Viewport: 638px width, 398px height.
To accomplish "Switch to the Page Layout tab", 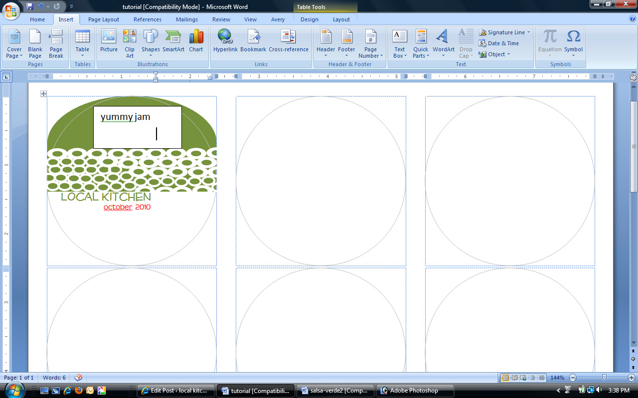I will [x=104, y=19].
